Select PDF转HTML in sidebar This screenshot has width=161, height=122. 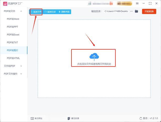(13, 58)
